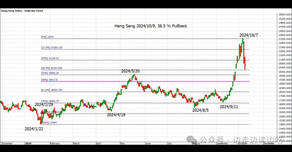Viewport: 292px width, 152px height.
Task: Select the [12.5%] 22185.125 level label
Action: tap(52, 48)
